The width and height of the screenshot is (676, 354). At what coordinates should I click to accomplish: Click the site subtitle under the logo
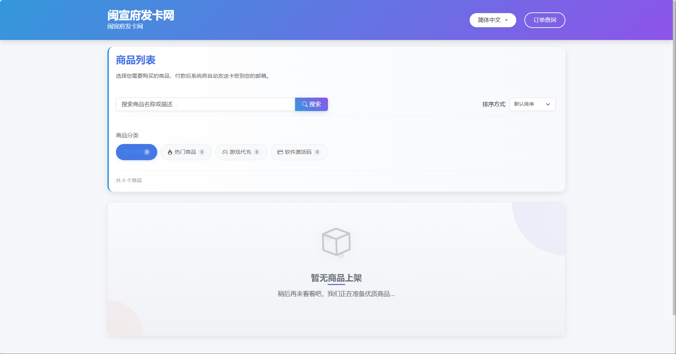(125, 27)
